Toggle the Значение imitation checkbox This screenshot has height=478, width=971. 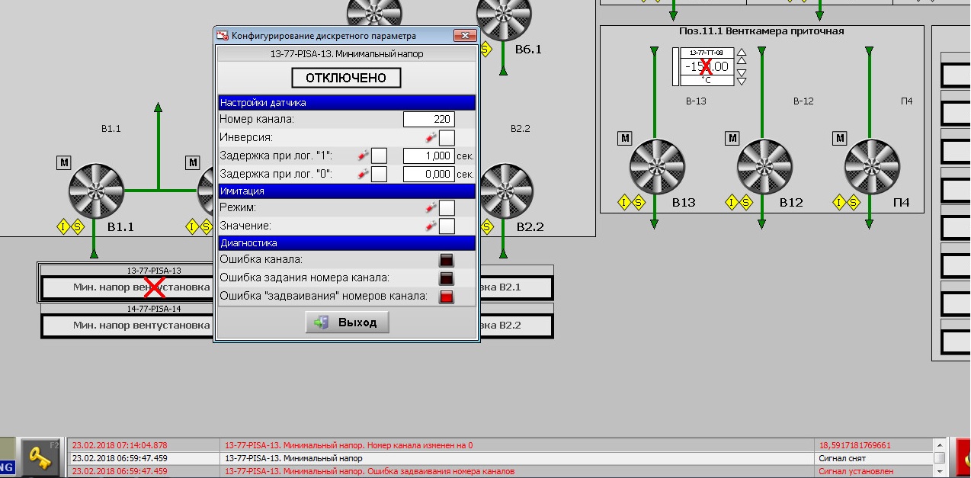pyautogui.click(x=447, y=226)
